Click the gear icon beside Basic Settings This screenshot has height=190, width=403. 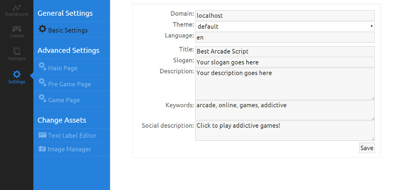coord(42,30)
